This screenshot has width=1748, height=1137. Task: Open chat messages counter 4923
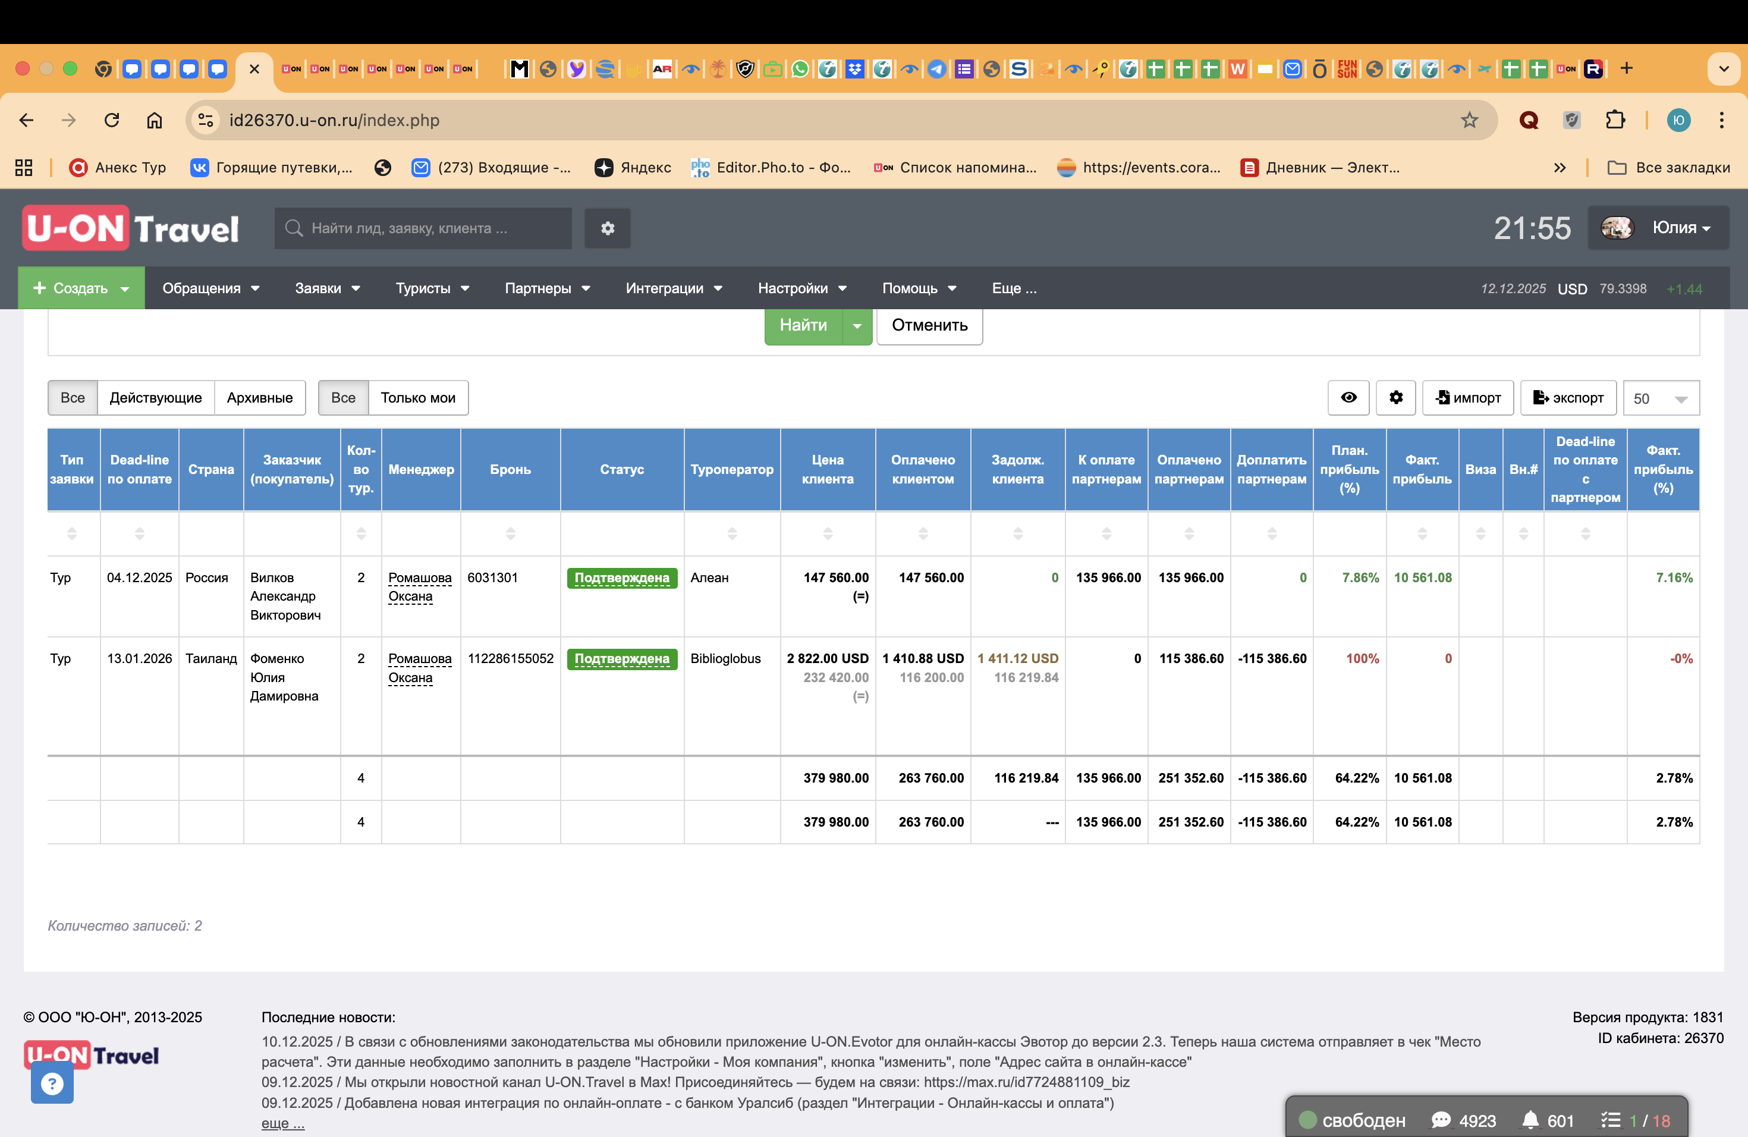(1463, 1120)
